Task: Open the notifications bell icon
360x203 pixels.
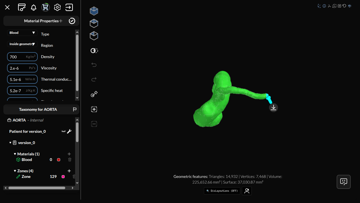Action: (x=33, y=7)
